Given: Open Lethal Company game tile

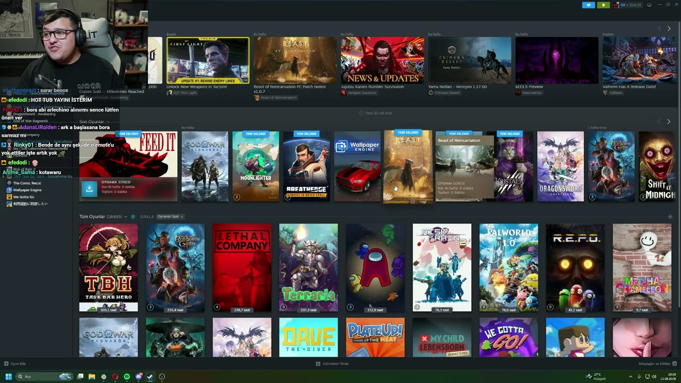Looking at the screenshot, I should click(242, 268).
